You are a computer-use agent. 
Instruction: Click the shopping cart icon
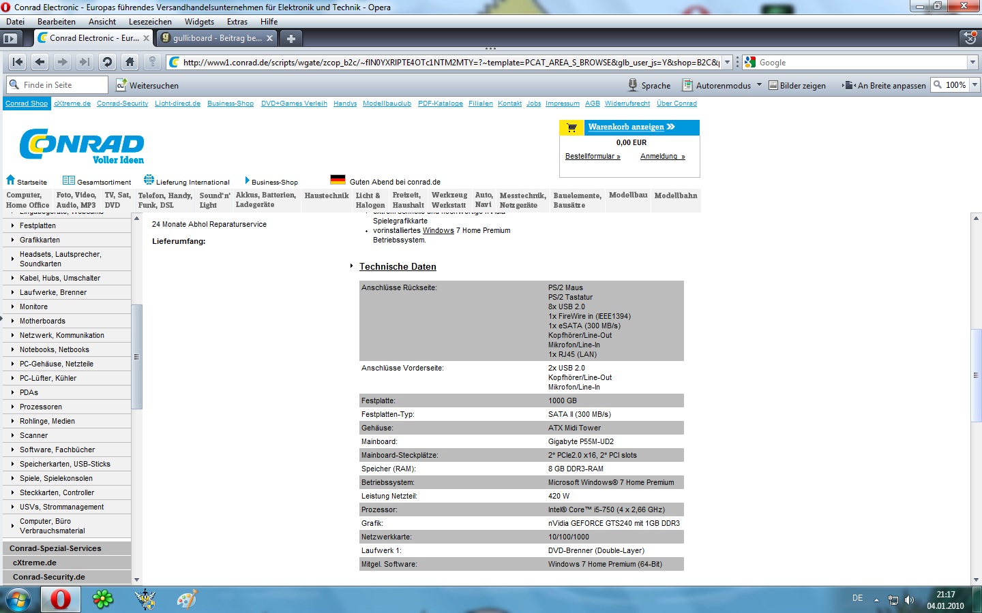point(572,127)
